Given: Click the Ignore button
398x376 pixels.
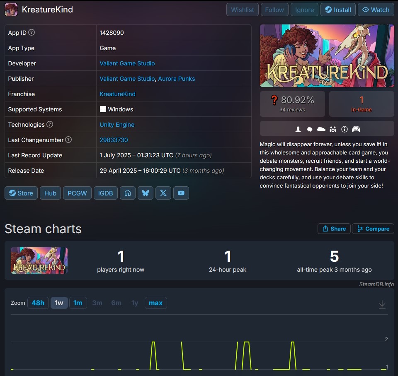Looking at the screenshot, I should tap(304, 10).
